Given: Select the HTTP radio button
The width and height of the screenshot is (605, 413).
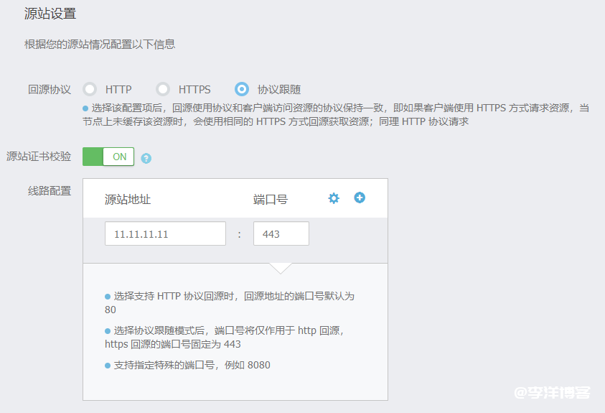Looking at the screenshot, I should pyautogui.click(x=90, y=89).
